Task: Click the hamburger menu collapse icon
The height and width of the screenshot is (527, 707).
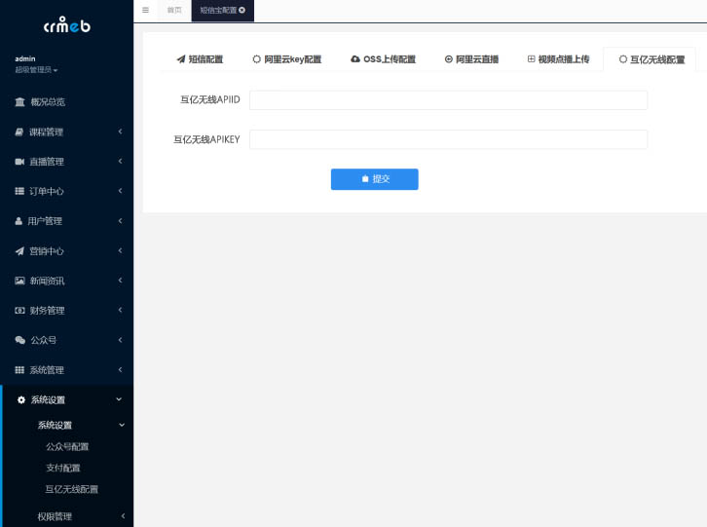Action: click(145, 10)
